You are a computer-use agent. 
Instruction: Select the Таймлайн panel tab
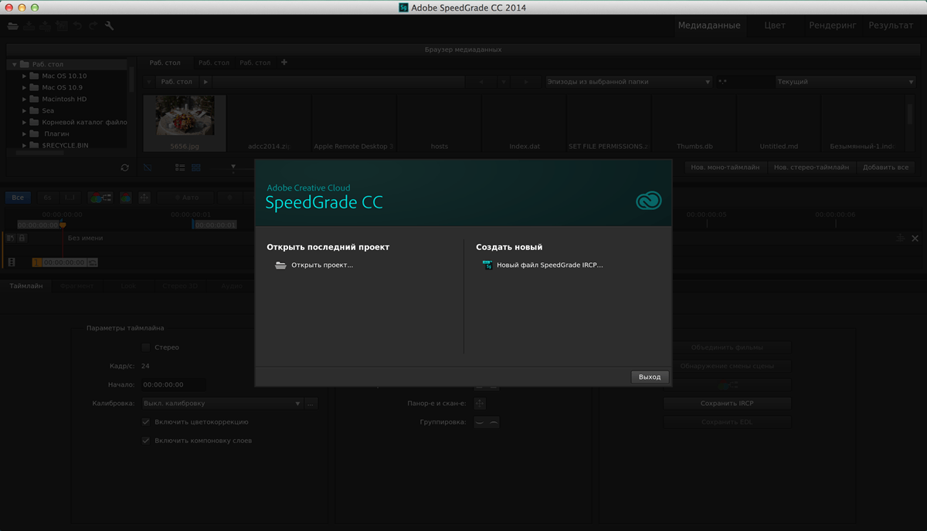[25, 286]
